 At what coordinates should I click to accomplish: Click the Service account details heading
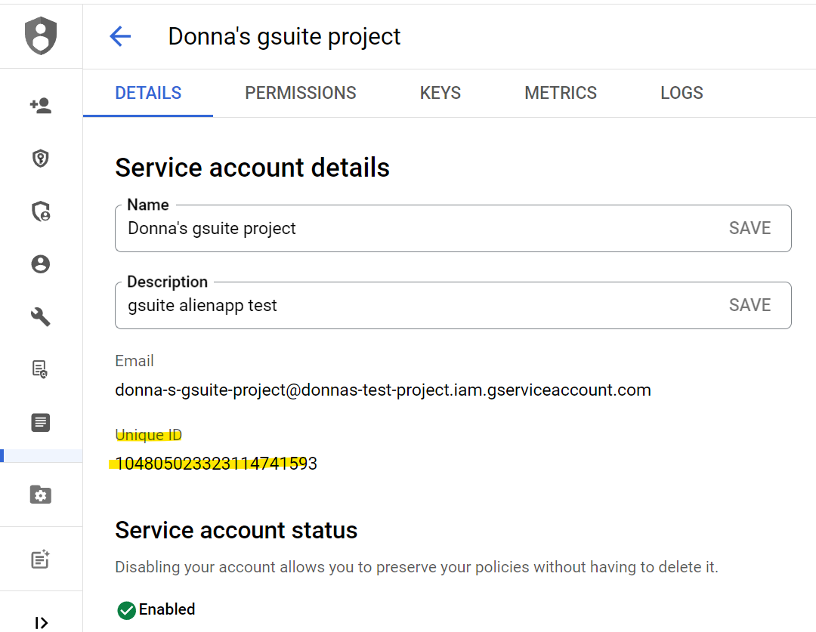point(252,168)
